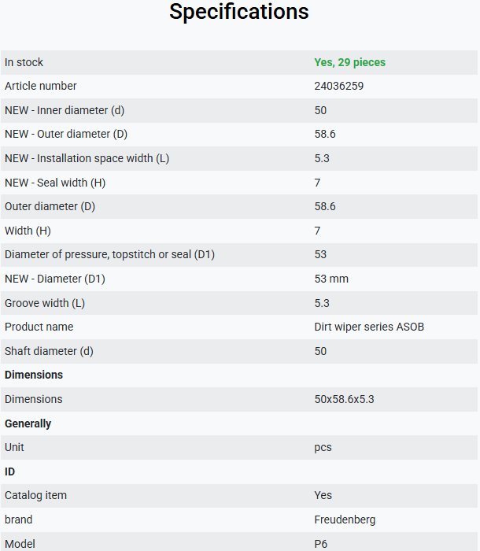Select the 'Width (H)' row label

[x=28, y=231]
